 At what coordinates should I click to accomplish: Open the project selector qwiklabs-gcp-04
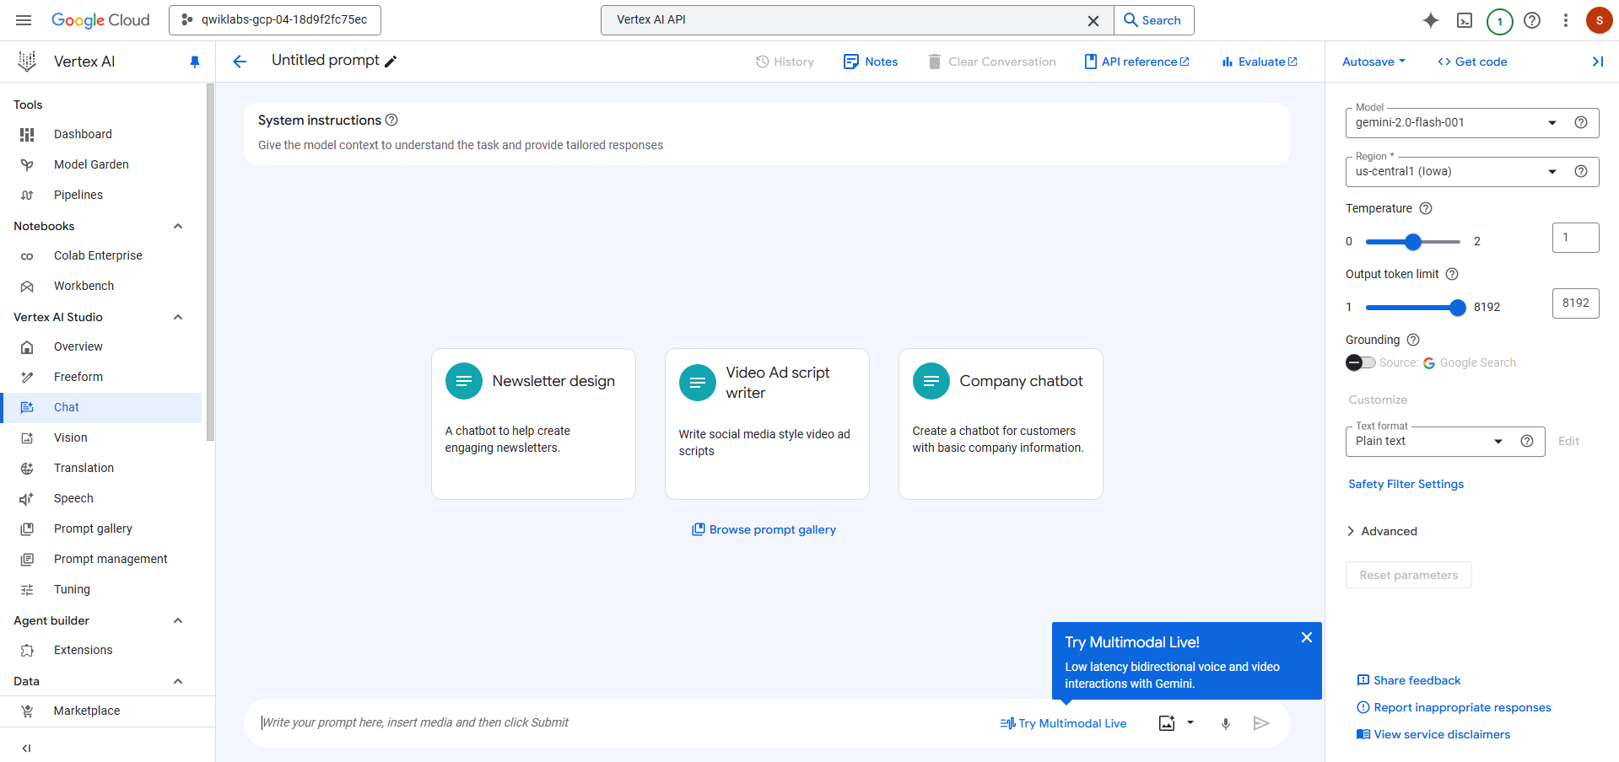pos(275,20)
